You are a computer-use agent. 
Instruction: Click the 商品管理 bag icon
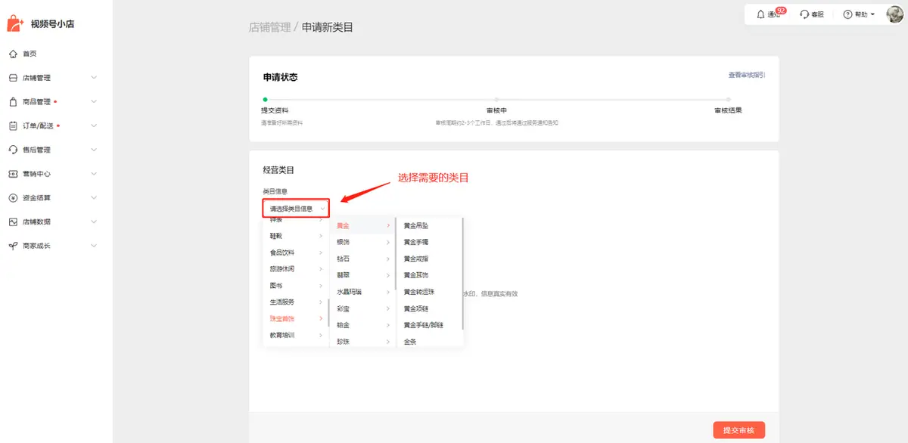(x=13, y=102)
